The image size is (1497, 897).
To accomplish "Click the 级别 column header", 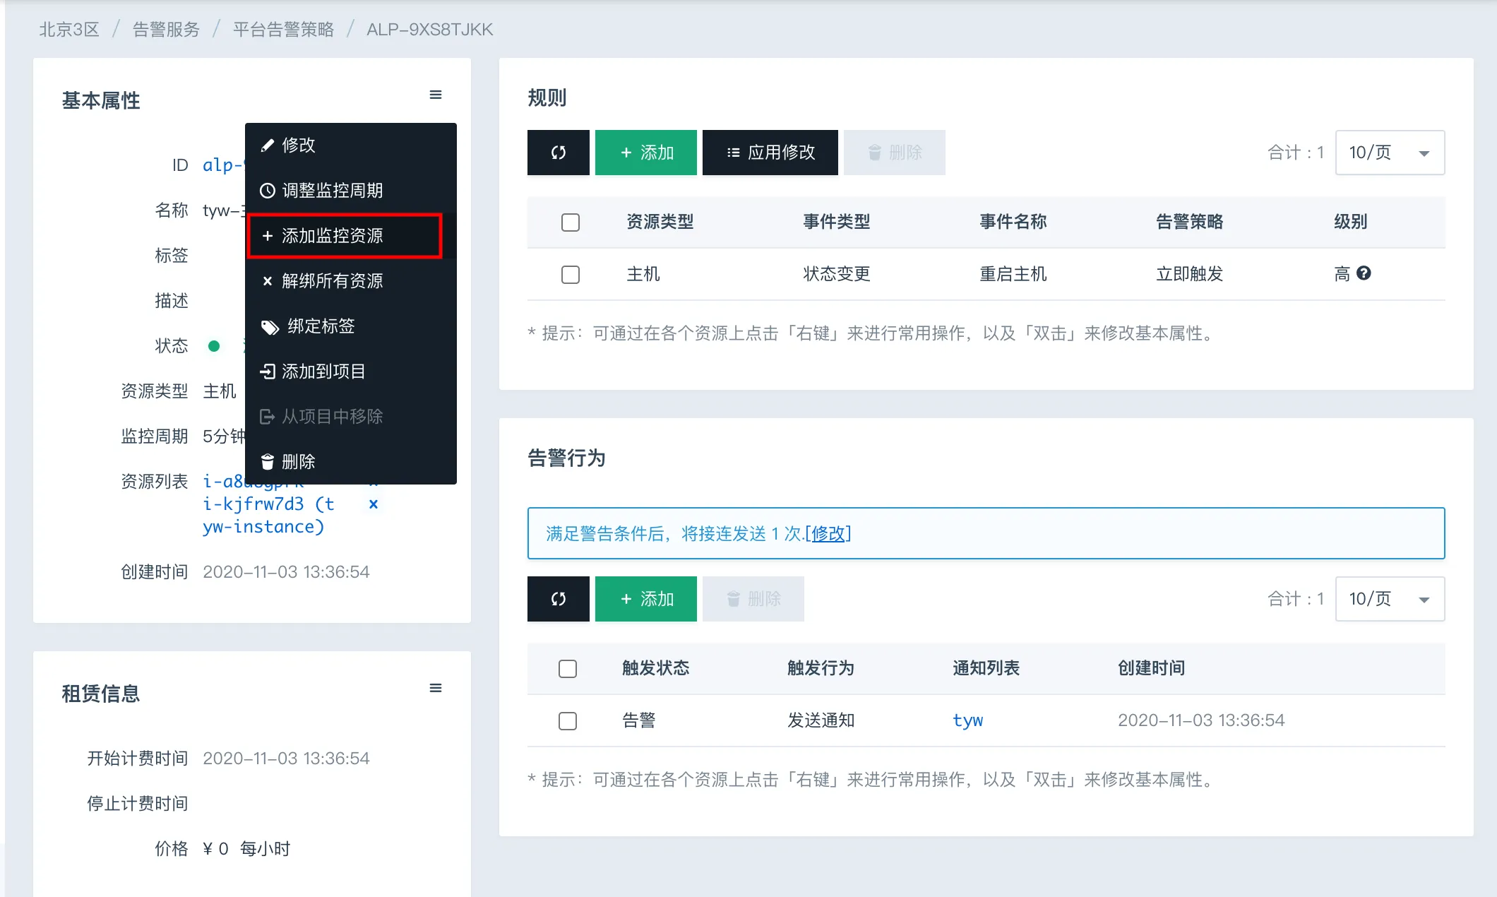I will [x=1351, y=222].
